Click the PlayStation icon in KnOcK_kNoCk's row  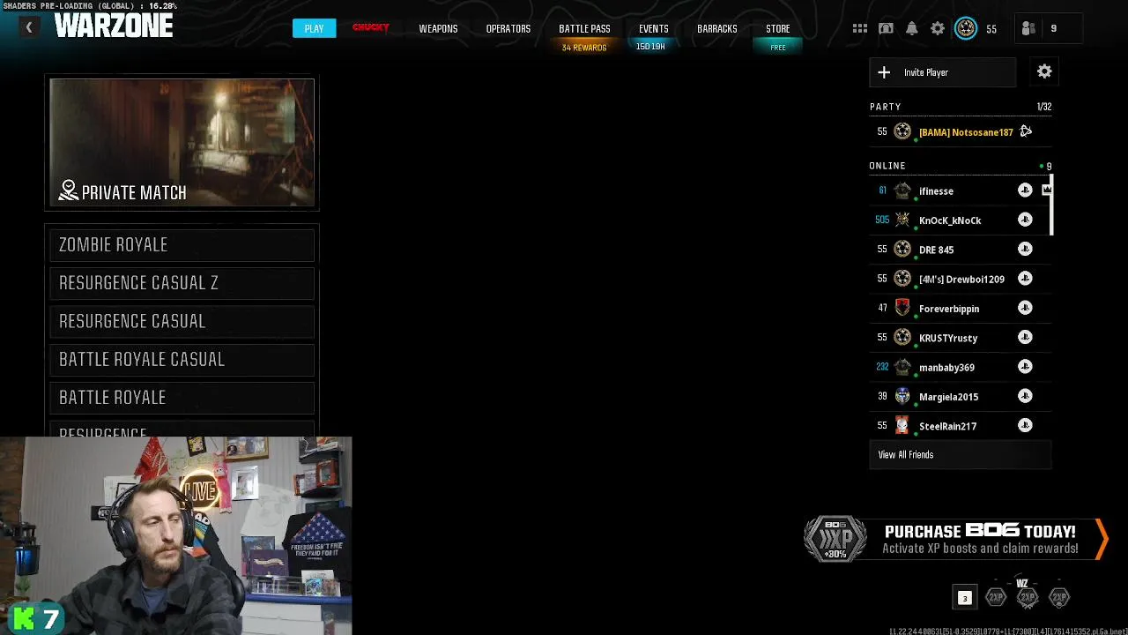[1025, 220]
